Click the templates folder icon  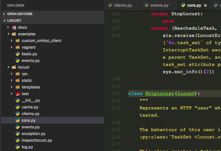coord(18,87)
